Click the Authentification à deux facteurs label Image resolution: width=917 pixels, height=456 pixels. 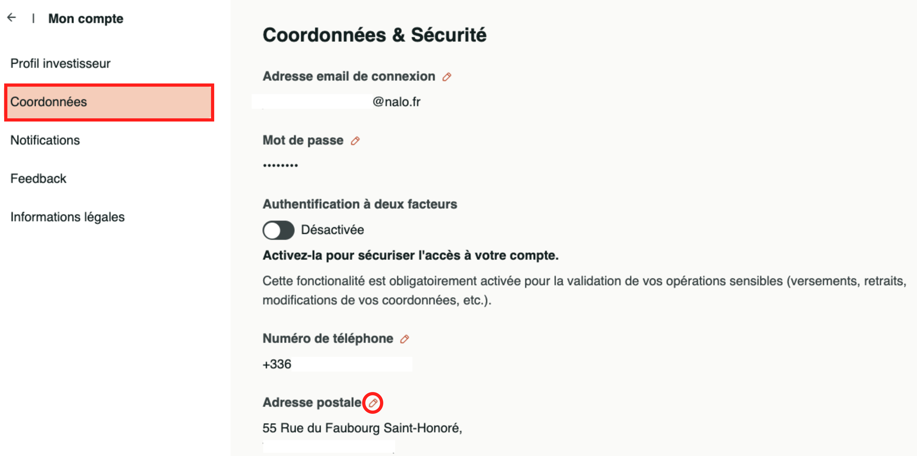[360, 204]
